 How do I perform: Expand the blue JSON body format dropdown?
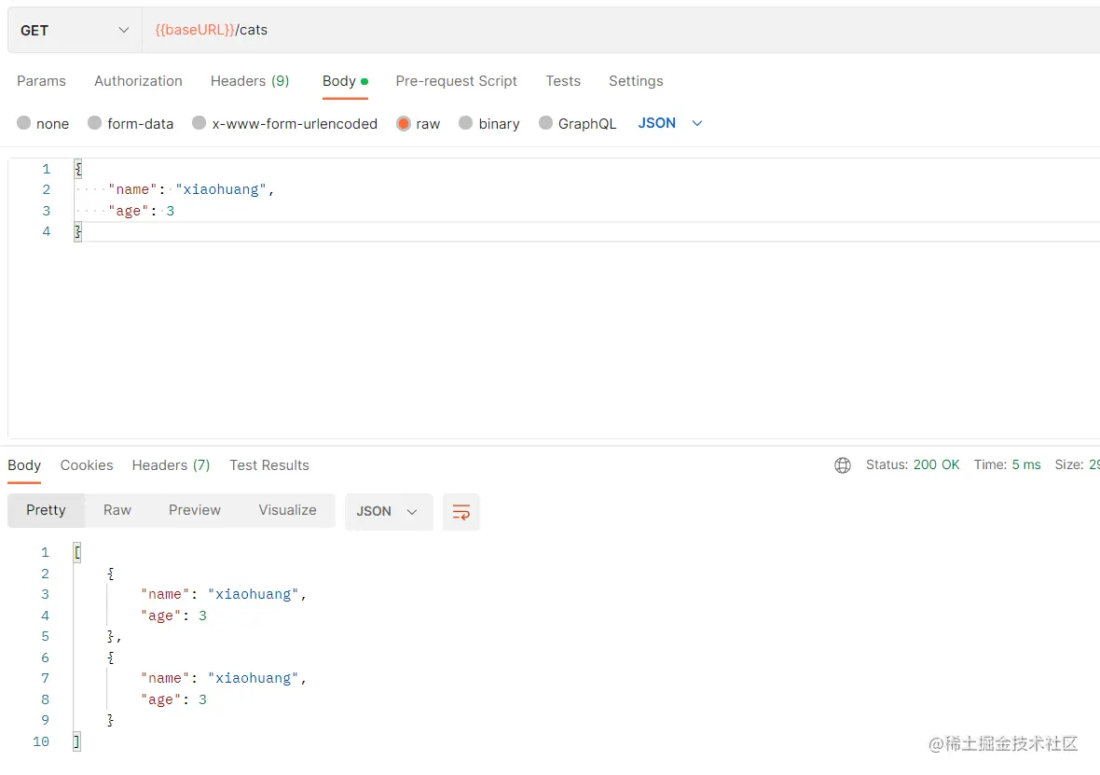click(670, 123)
